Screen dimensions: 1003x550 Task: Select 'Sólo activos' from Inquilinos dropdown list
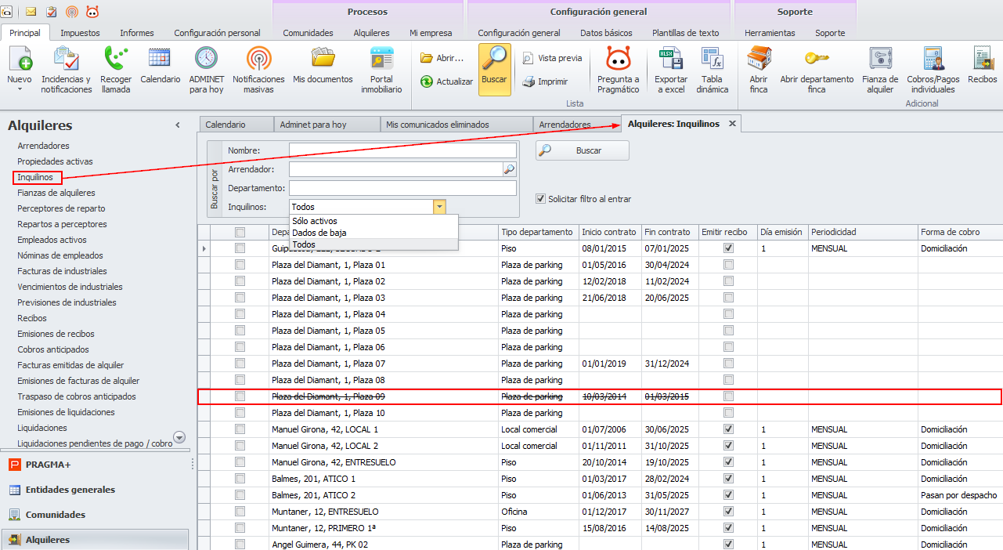[315, 221]
